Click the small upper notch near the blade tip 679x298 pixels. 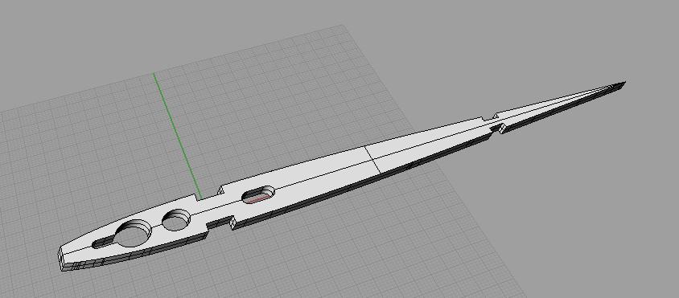click(489, 116)
